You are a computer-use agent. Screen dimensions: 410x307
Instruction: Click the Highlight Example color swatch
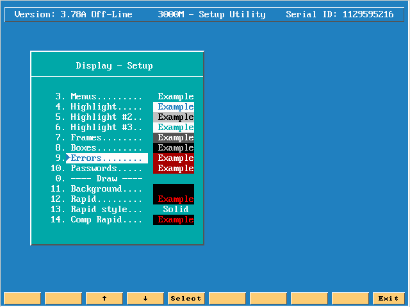coord(174,106)
